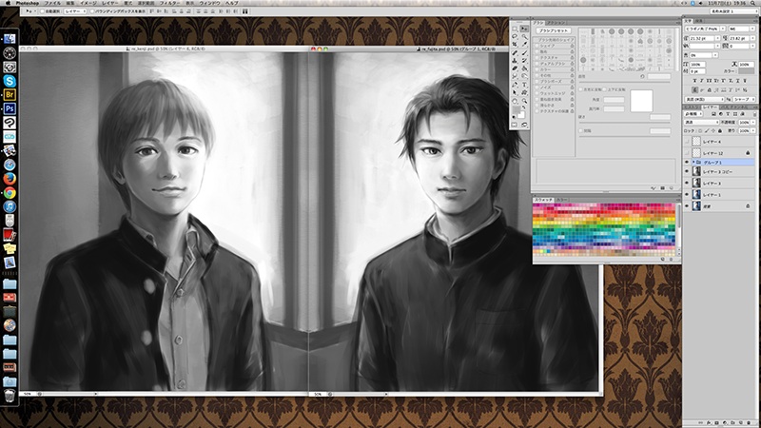The height and width of the screenshot is (428, 761).
Task: Open the フィルター menu
Action: pos(169,4)
